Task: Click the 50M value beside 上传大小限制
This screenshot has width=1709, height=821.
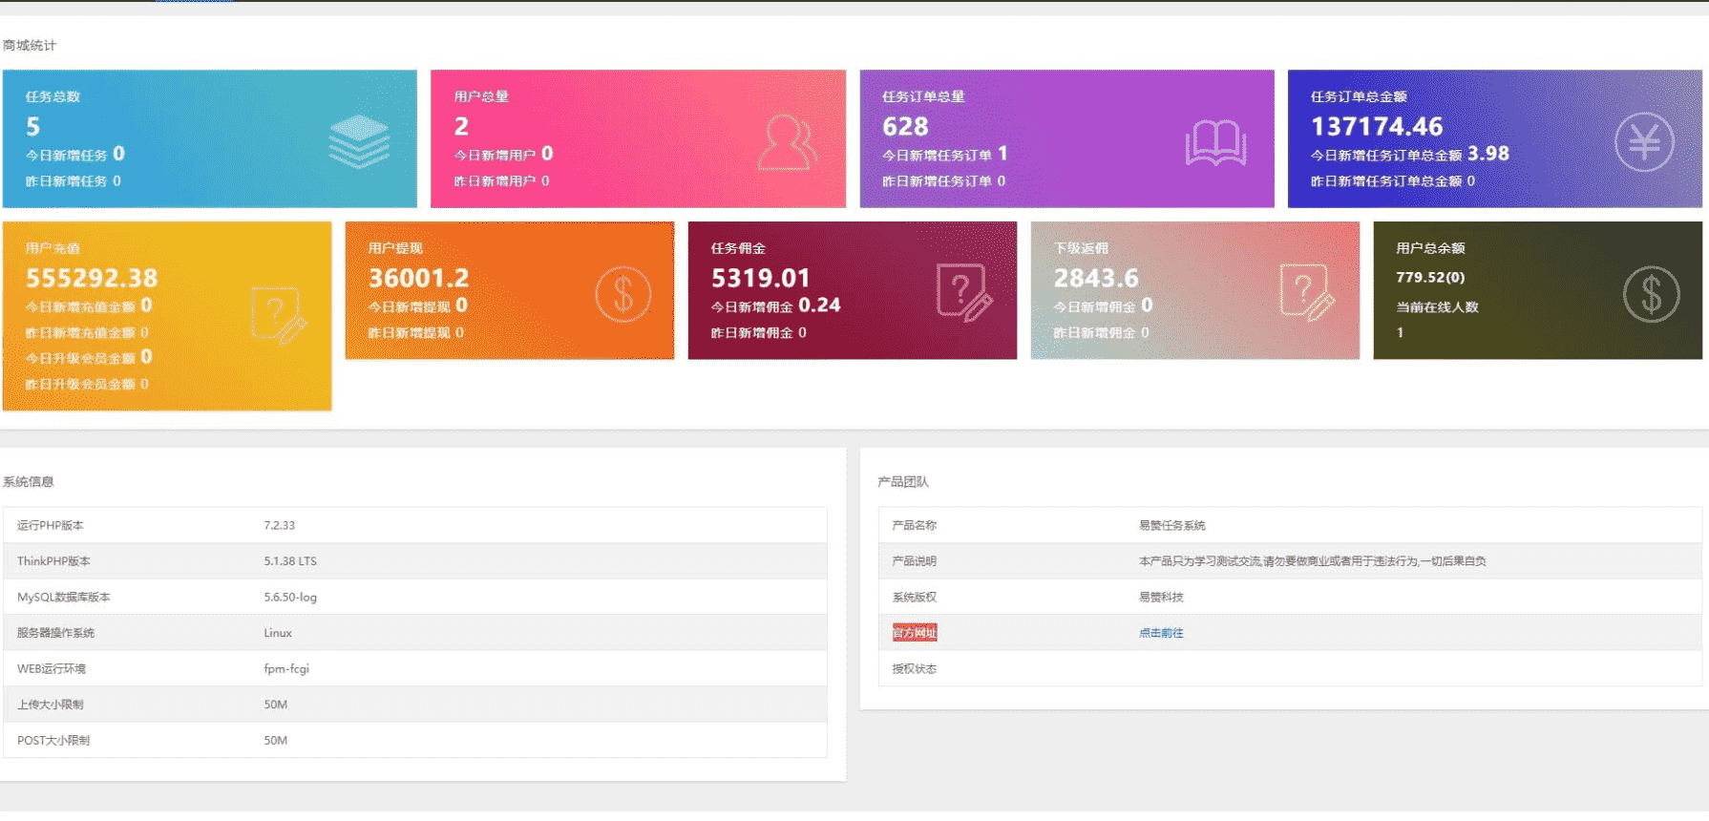Action: coord(276,705)
